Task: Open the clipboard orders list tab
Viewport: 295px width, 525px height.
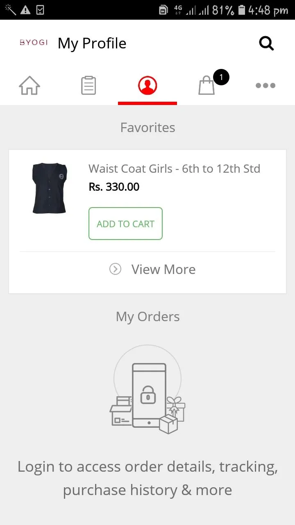Action: (x=88, y=85)
